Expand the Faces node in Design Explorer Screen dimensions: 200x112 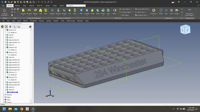tap(3, 100)
